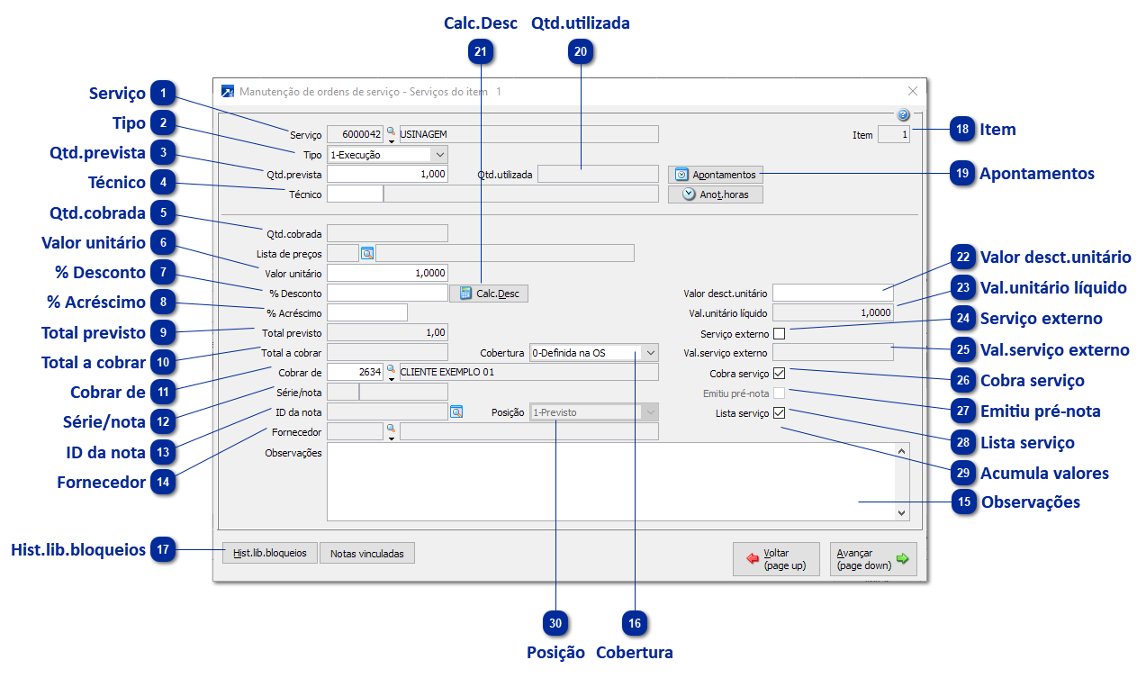This screenshot has height=678, width=1146.
Task: Click the Série/nota series field
Action: (342, 392)
